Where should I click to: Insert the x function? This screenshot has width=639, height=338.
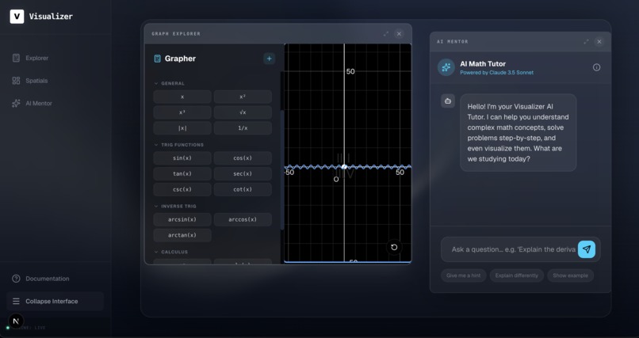click(x=182, y=97)
